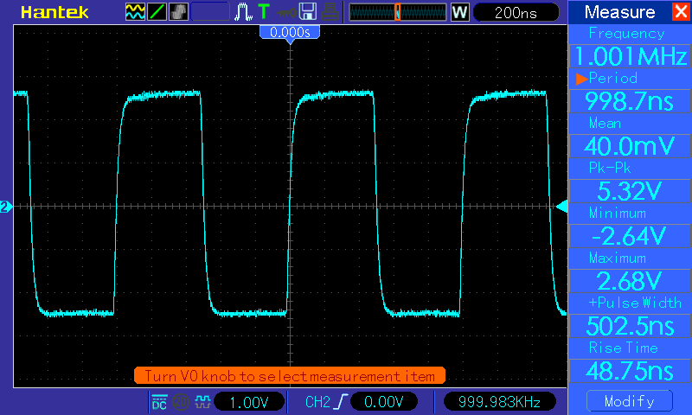Viewport: 692px width, 415px height.
Task: Click the trigger level arrow marker
Action: (561, 207)
